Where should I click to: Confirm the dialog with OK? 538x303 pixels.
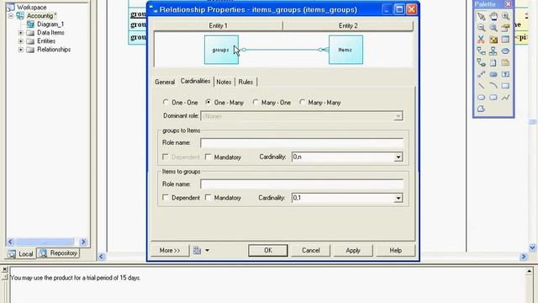tap(268, 251)
